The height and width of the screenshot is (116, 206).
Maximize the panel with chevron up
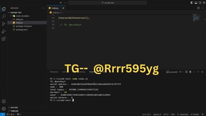click(x=198, y=72)
